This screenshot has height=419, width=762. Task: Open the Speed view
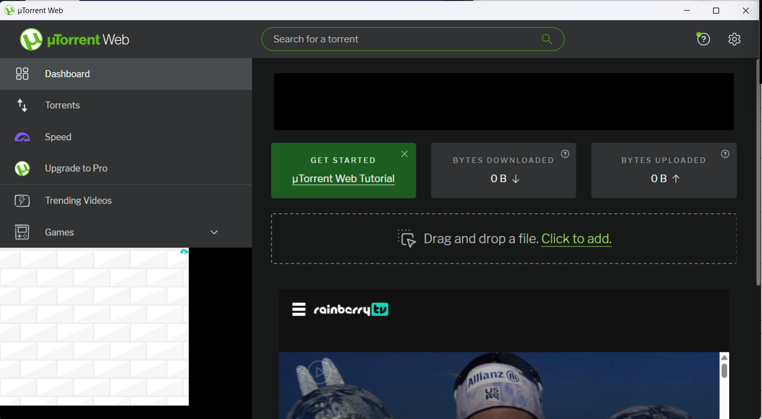pyautogui.click(x=22, y=137)
